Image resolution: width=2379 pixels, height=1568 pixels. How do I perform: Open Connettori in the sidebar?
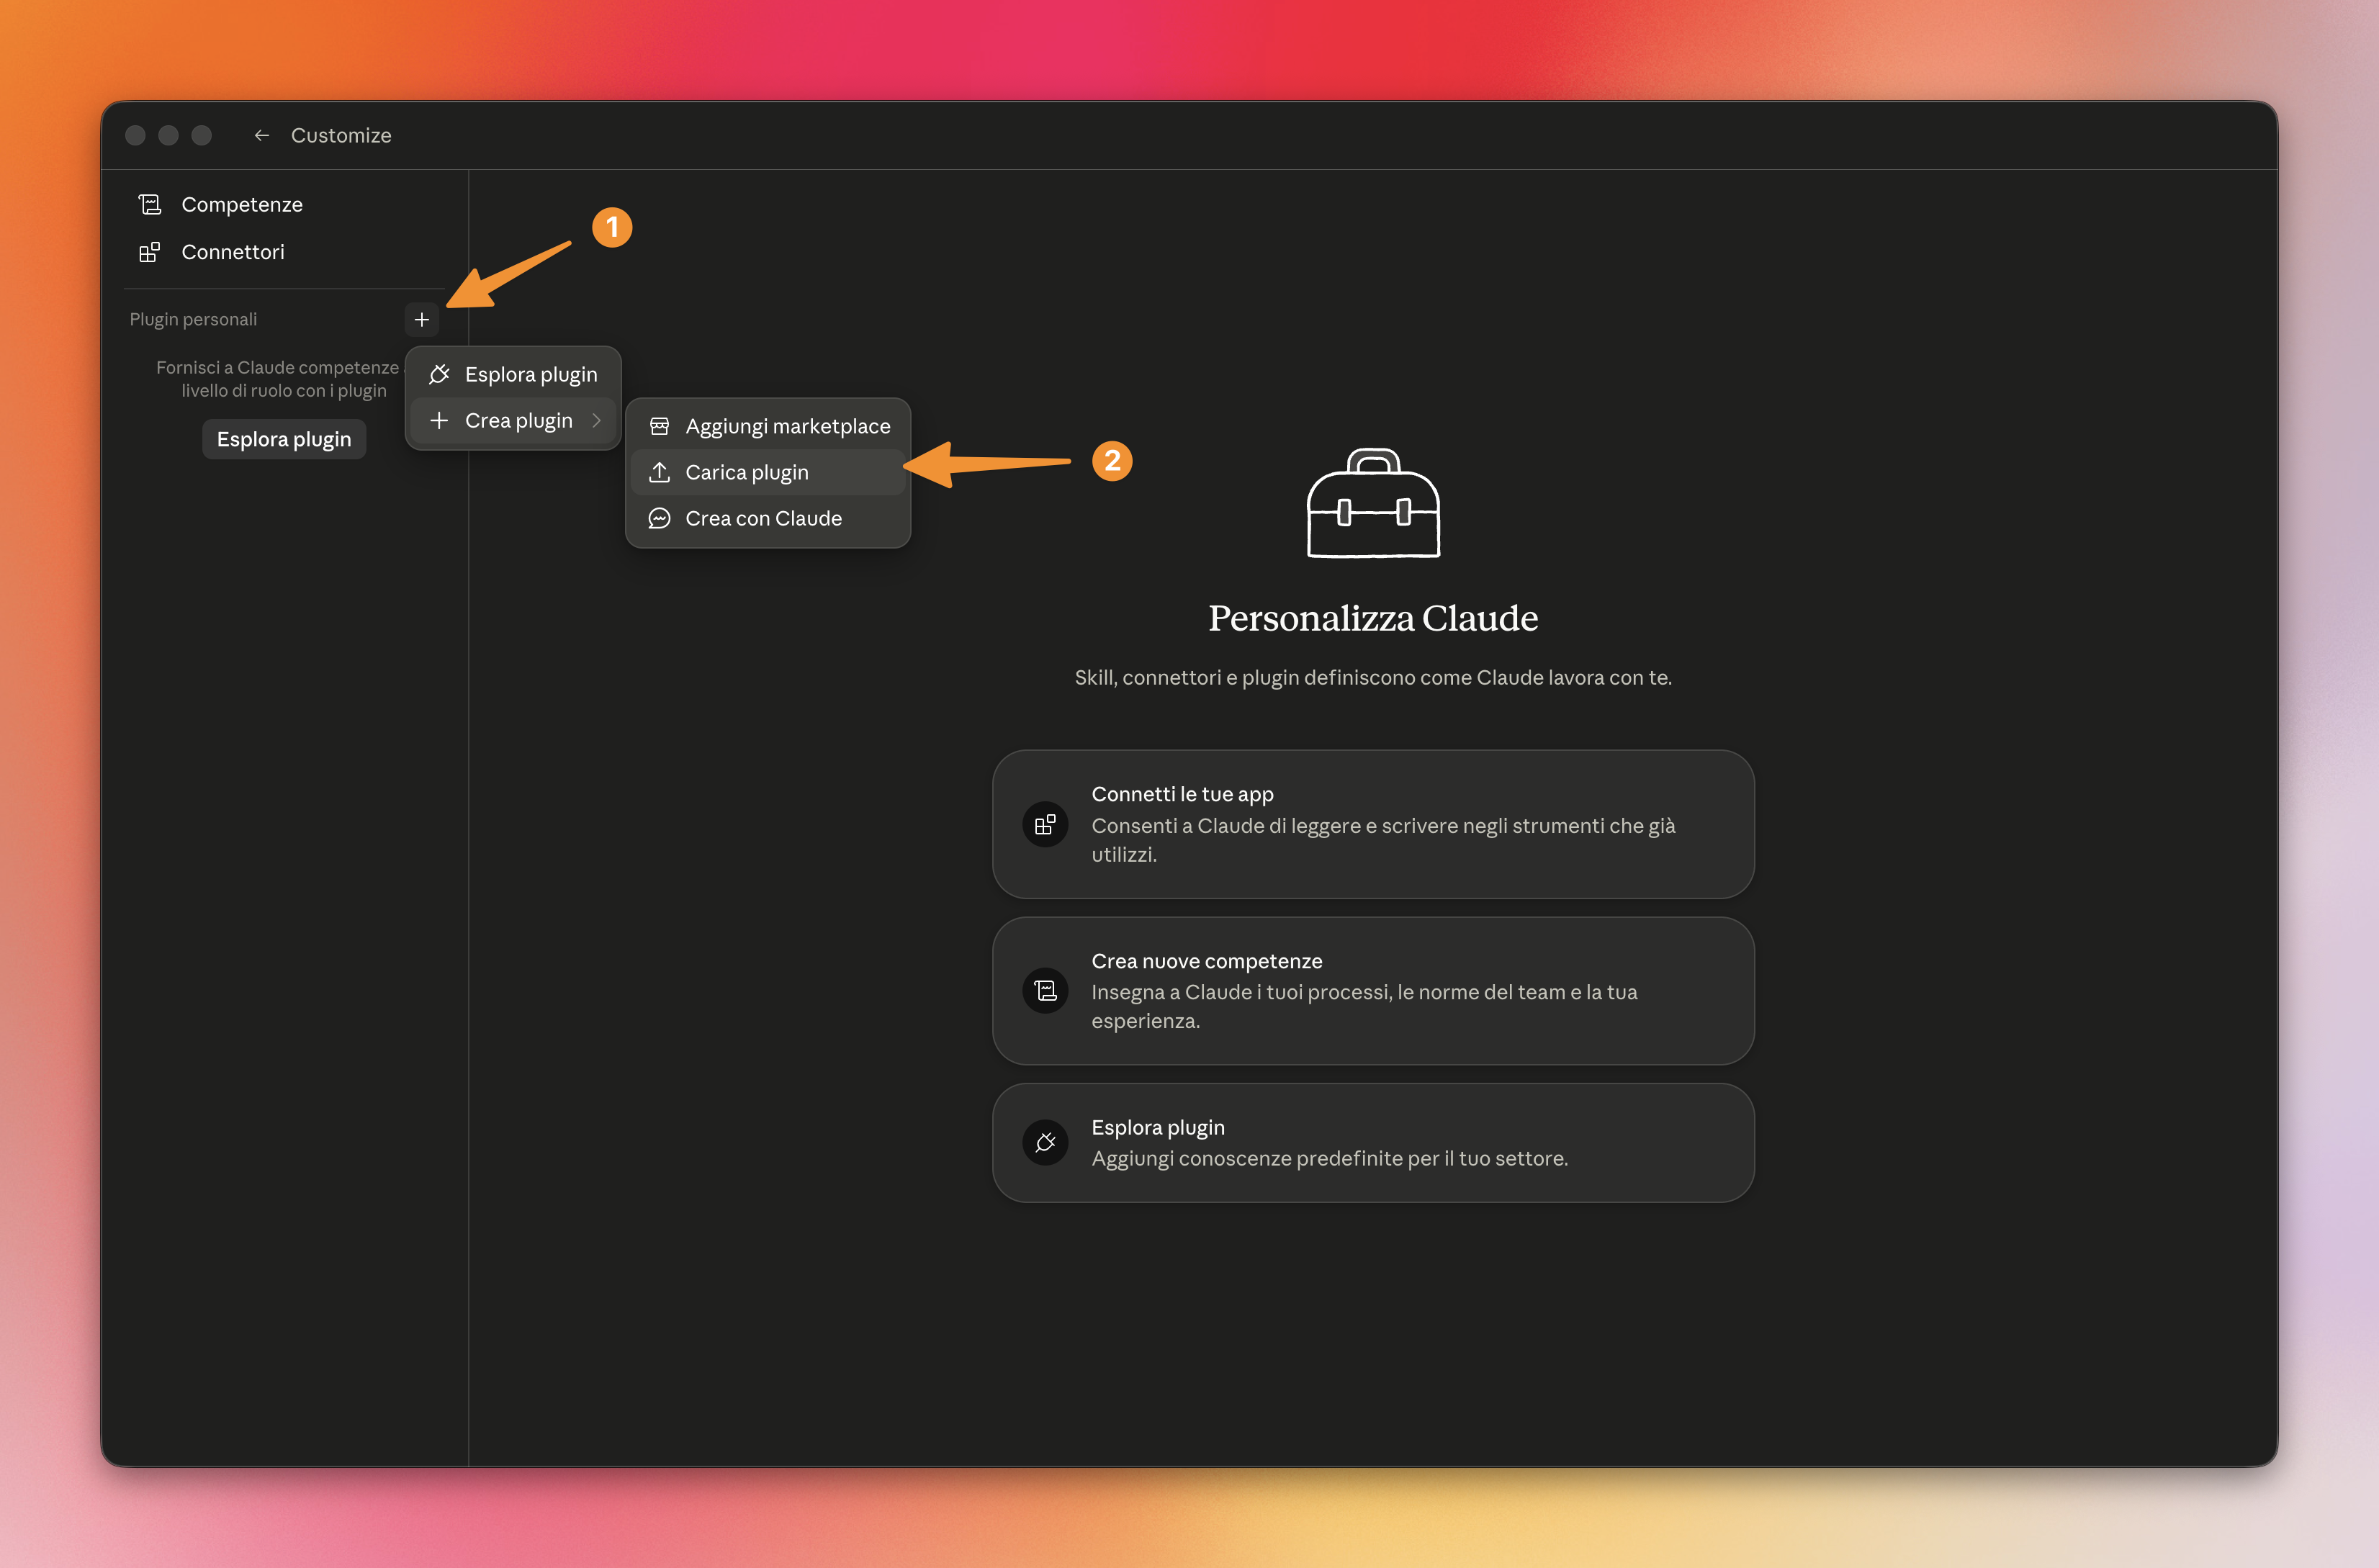pyautogui.click(x=285, y=252)
